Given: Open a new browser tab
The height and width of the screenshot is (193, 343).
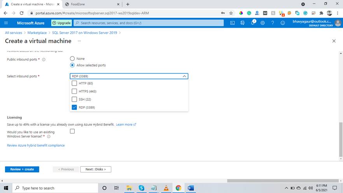Looking at the screenshot, I should coord(128,4).
